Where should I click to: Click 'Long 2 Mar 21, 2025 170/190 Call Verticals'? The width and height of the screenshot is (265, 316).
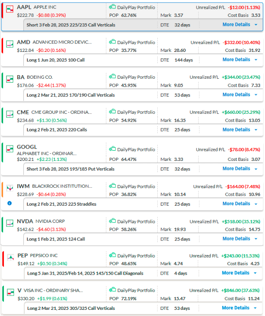(70, 95)
